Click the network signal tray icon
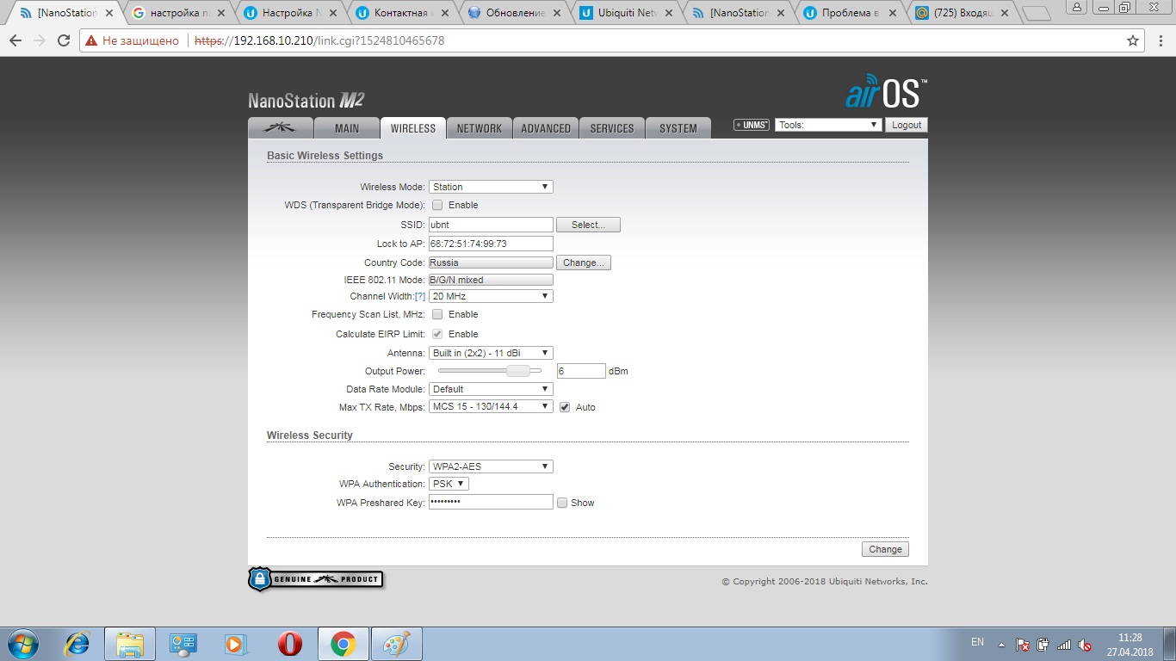Viewport: 1176px width, 661px height. (1064, 644)
